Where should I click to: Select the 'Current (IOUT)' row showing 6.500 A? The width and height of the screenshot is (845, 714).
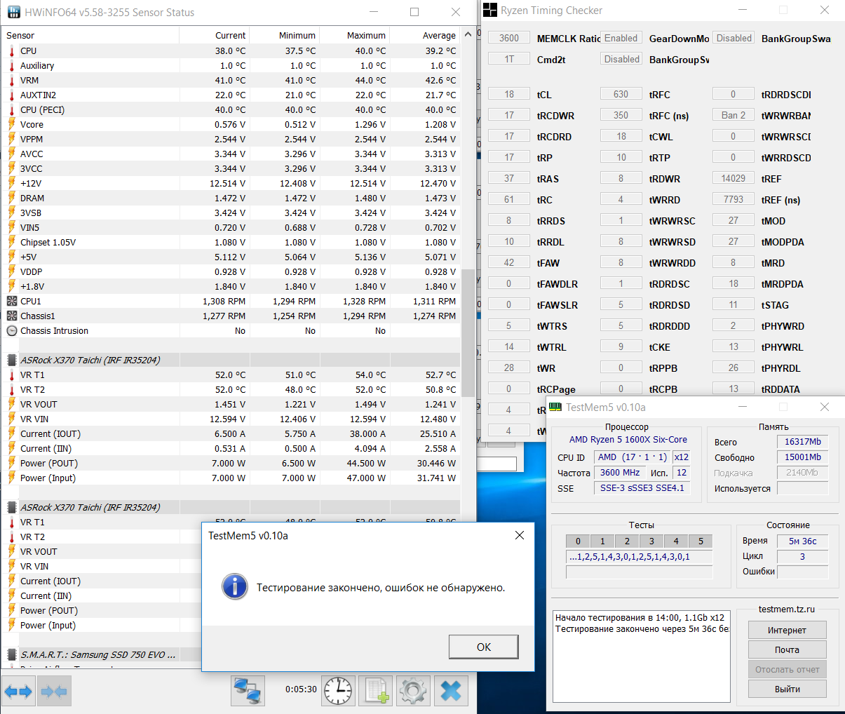pos(231,433)
